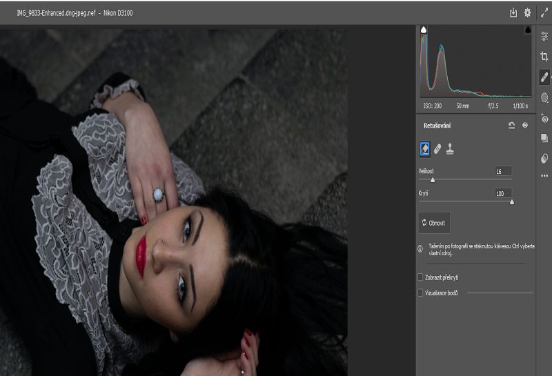552x376 pixels.
Task: Select the Red Eye removal tool
Action: (x=544, y=118)
